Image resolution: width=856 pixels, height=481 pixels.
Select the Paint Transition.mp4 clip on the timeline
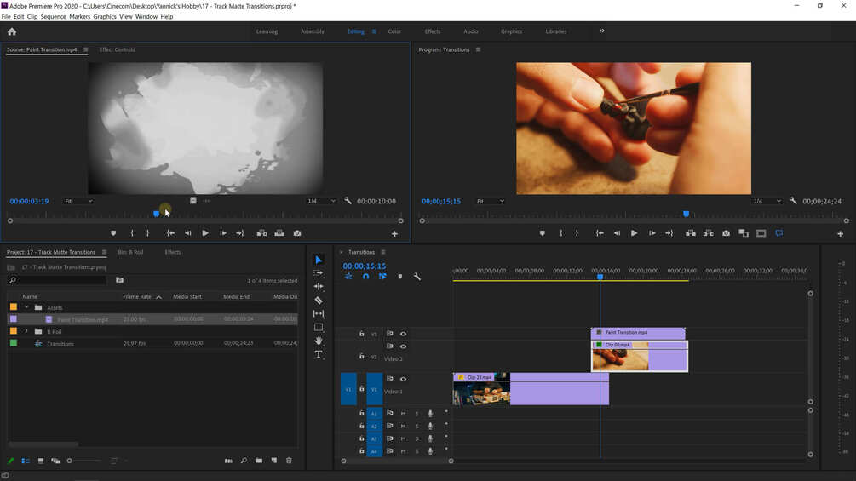tap(638, 333)
